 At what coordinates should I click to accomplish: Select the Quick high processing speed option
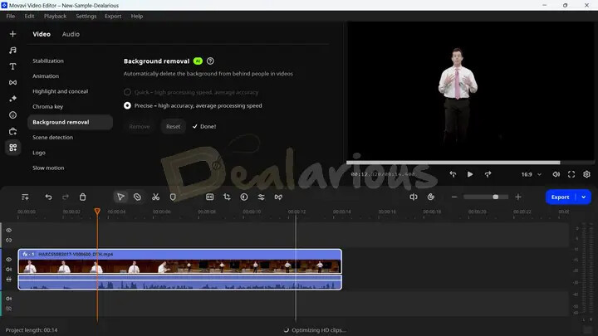[x=127, y=91]
